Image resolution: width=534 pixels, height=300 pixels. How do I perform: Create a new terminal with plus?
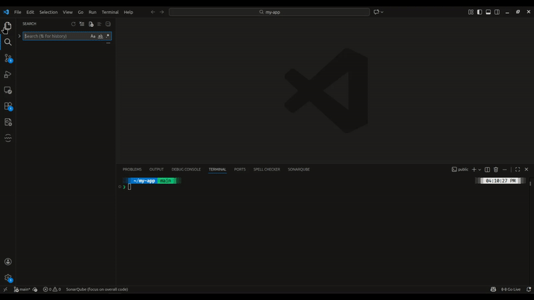(474, 169)
